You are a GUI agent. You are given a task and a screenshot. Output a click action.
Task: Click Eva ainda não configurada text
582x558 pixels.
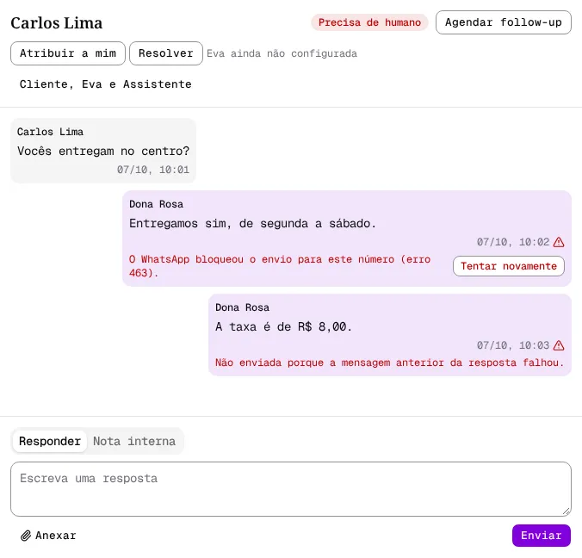[x=282, y=53]
